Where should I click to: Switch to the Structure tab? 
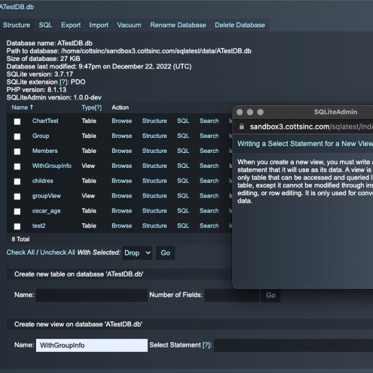[x=17, y=25]
